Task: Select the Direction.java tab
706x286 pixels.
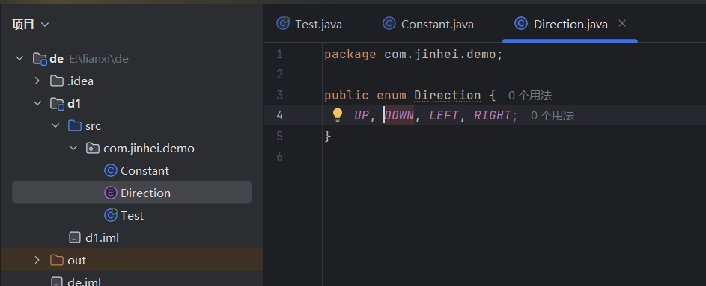Action: tap(570, 24)
